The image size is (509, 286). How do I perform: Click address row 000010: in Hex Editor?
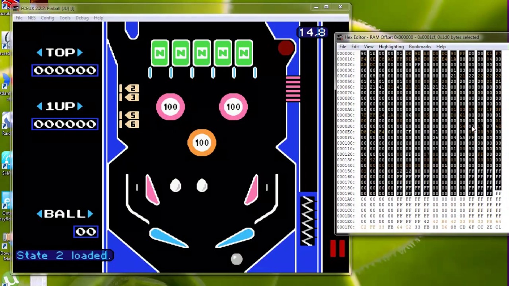click(x=346, y=59)
